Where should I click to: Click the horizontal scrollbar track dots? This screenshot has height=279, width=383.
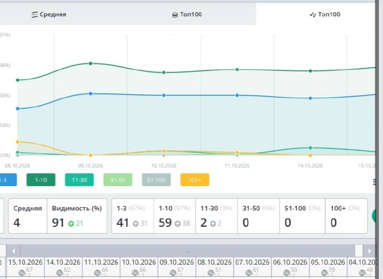(x=188, y=251)
